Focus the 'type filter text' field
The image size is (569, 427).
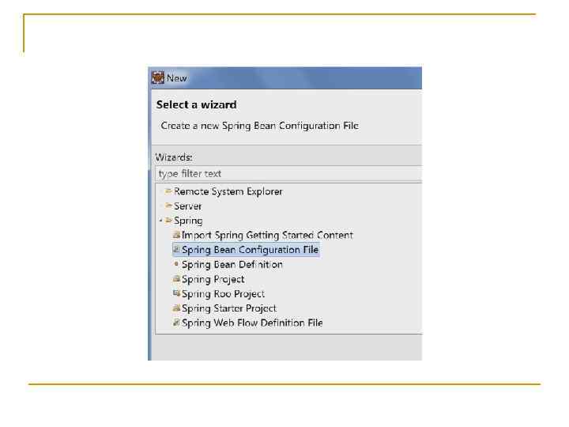(289, 173)
